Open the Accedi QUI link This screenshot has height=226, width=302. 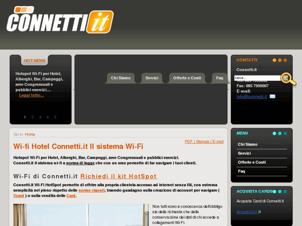pyautogui.click(x=246, y=212)
